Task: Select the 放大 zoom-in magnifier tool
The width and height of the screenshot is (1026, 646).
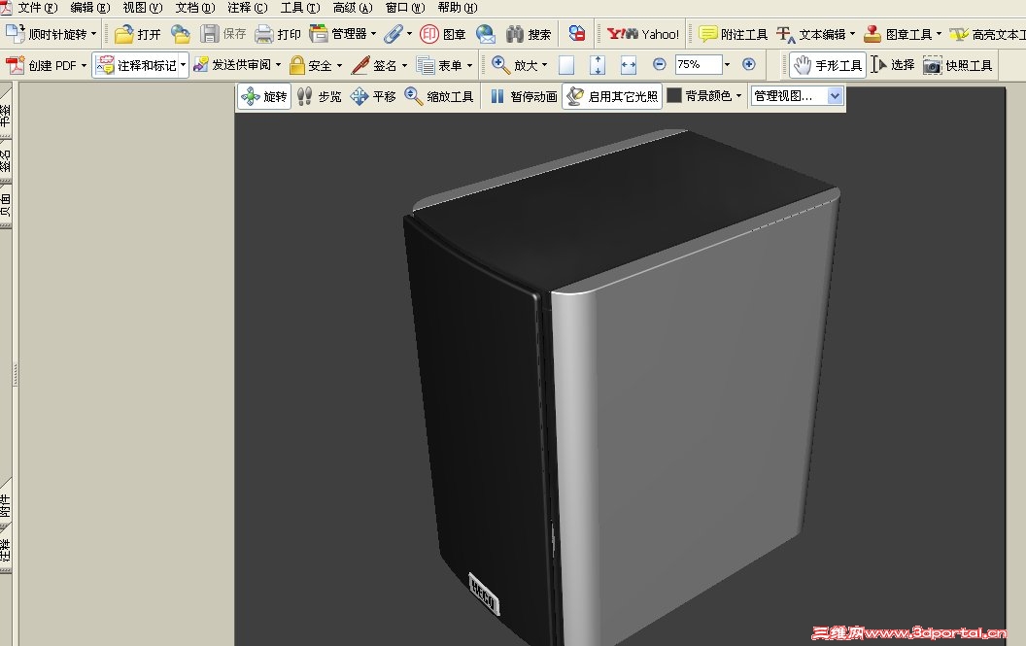Action: tap(514, 65)
